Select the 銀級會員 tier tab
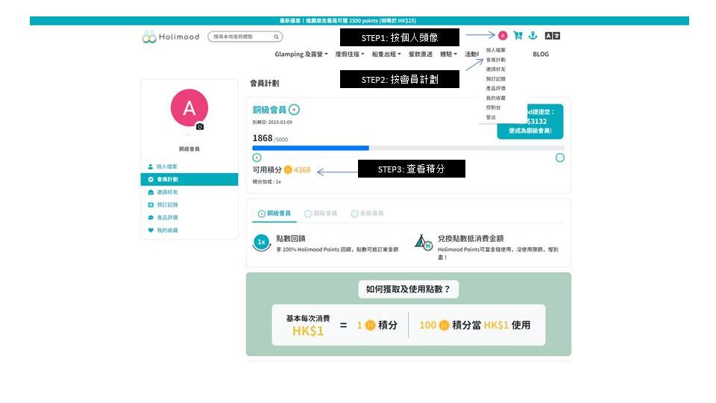The width and height of the screenshot is (716, 403). [321, 213]
